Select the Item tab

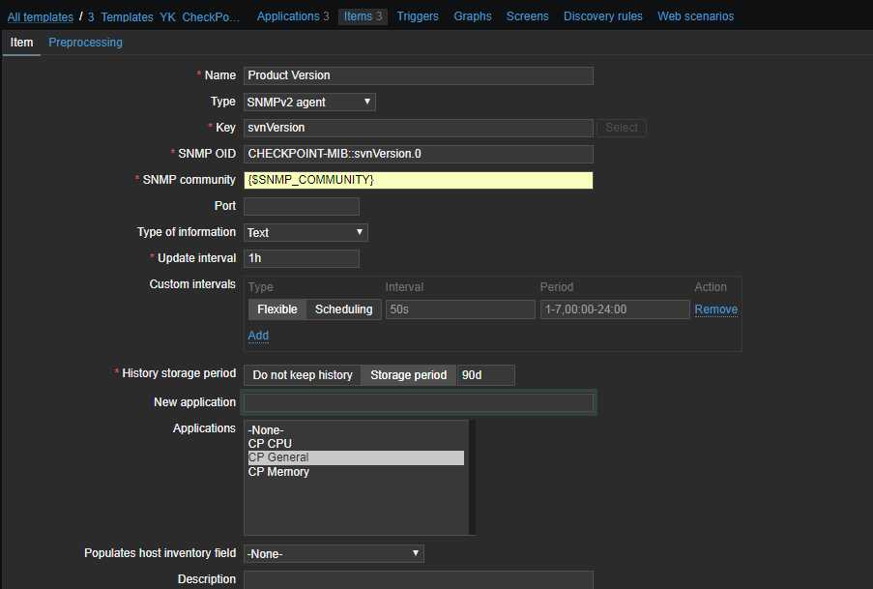click(21, 43)
